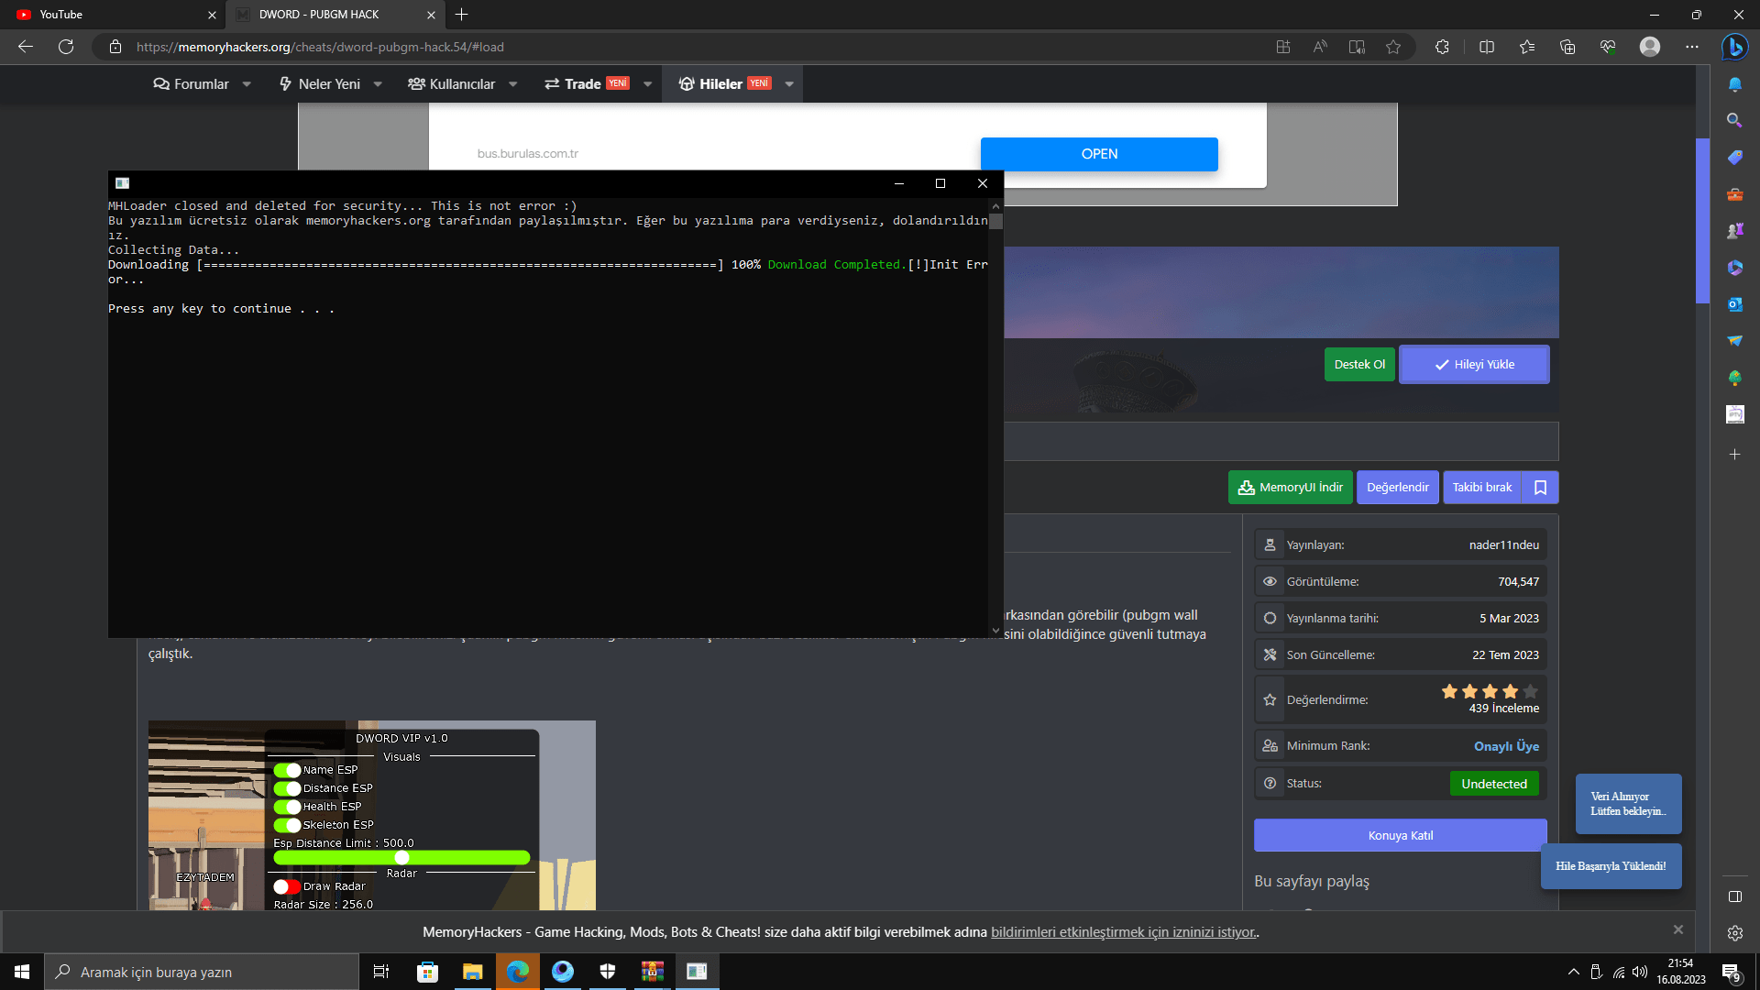Open Drop paper plane icon in sidebar
Image resolution: width=1760 pixels, height=990 pixels.
click(x=1735, y=341)
